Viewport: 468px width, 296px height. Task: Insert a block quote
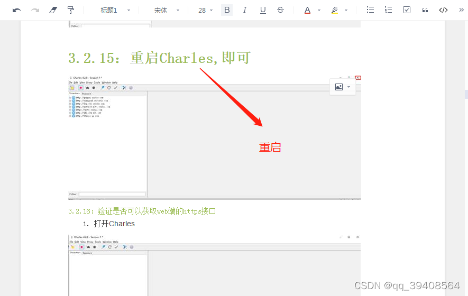pos(425,10)
